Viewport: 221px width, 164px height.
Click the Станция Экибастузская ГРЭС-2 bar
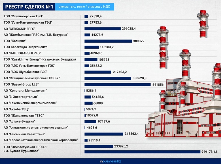108,78
